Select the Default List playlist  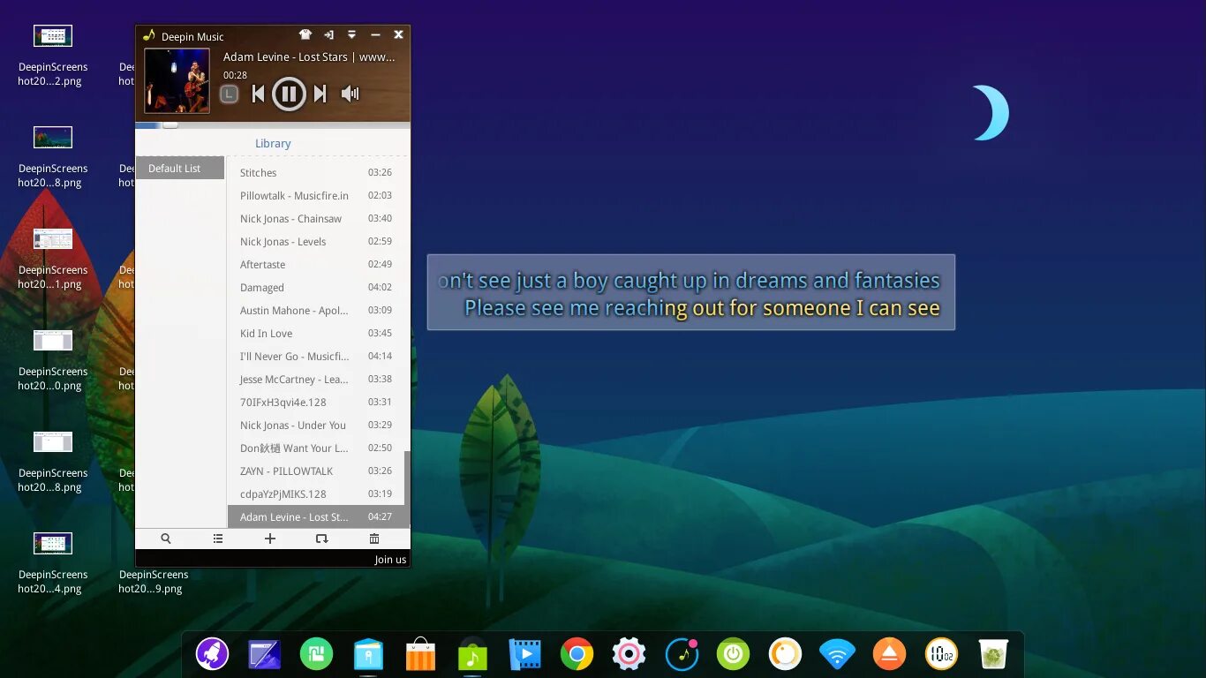[180, 169]
